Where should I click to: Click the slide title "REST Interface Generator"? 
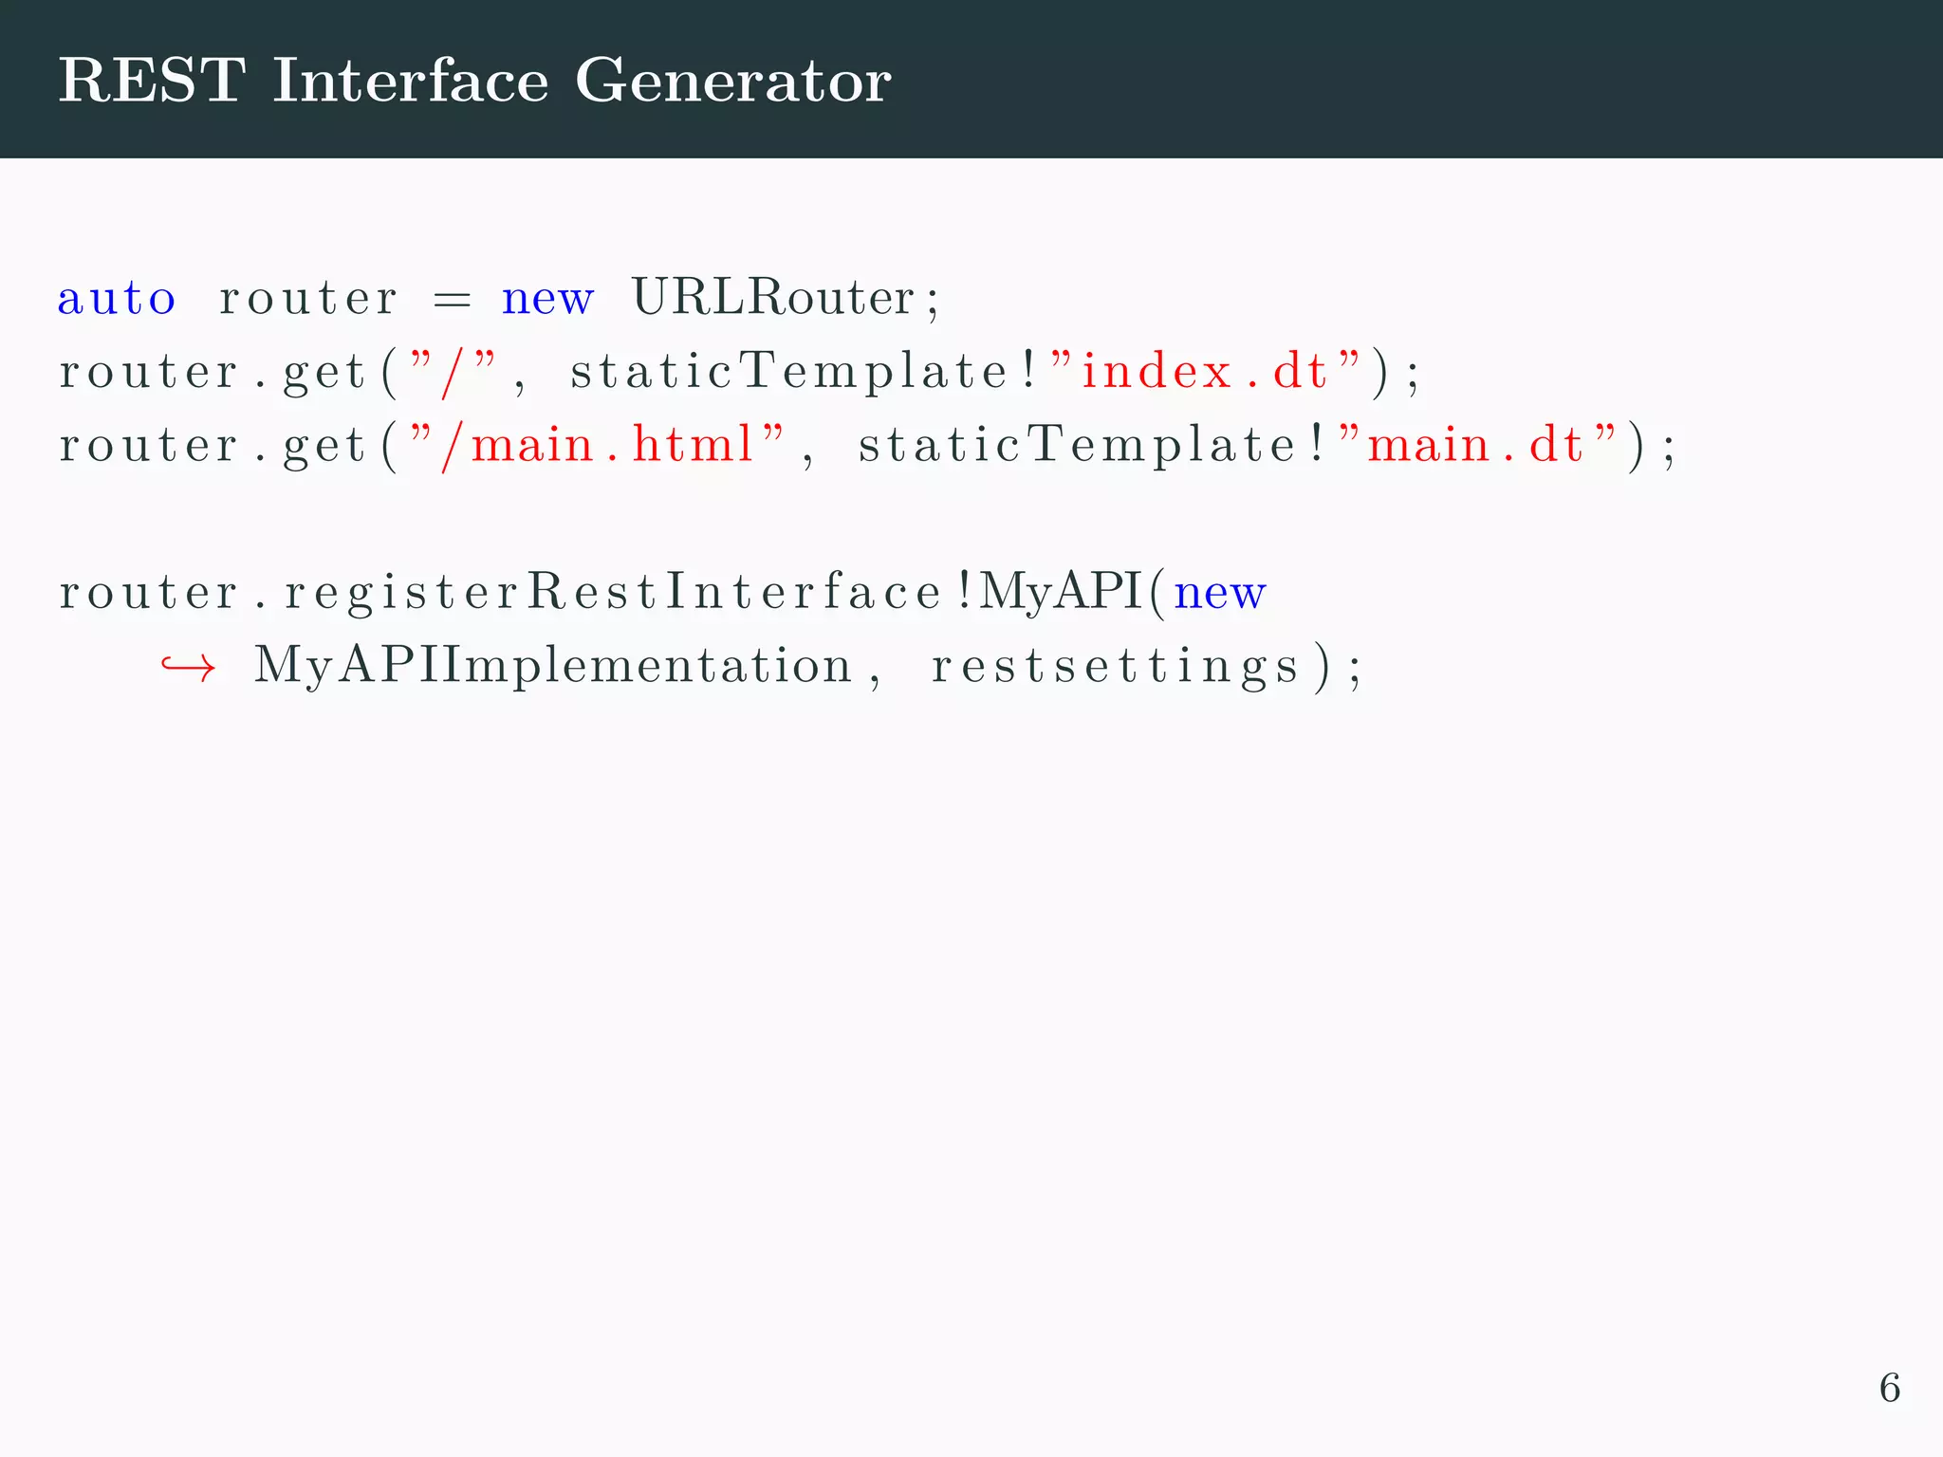pyautogui.click(x=474, y=80)
